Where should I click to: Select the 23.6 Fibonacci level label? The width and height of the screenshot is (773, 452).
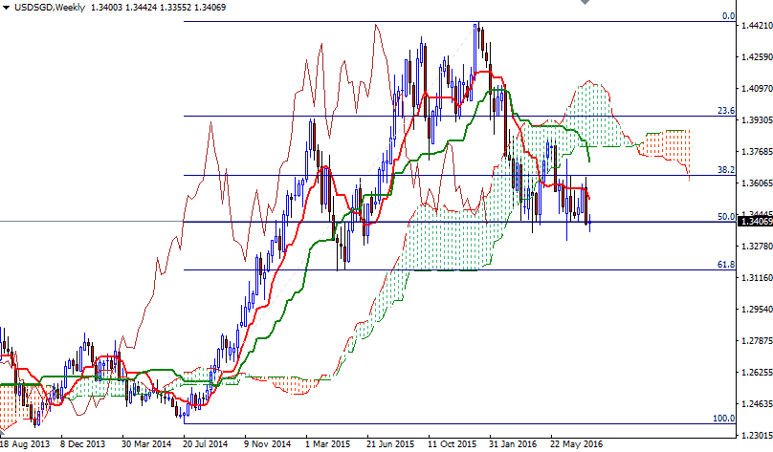point(725,111)
